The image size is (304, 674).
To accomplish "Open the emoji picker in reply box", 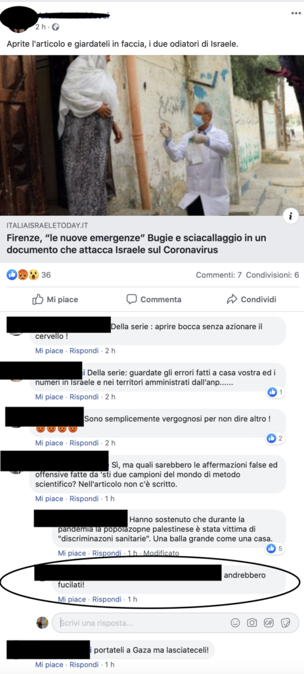I will click(x=235, y=623).
